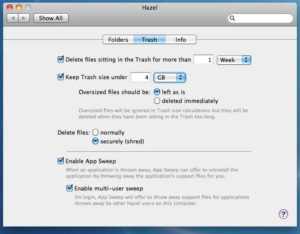Viewport: 300px width, 234px height.
Task: Click inside the search field
Action: click(x=260, y=18)
